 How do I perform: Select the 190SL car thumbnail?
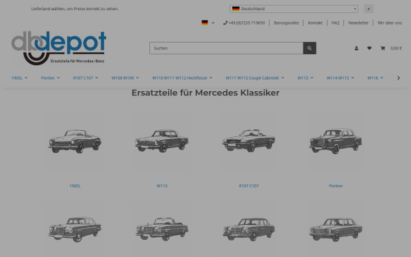point(75,141)
